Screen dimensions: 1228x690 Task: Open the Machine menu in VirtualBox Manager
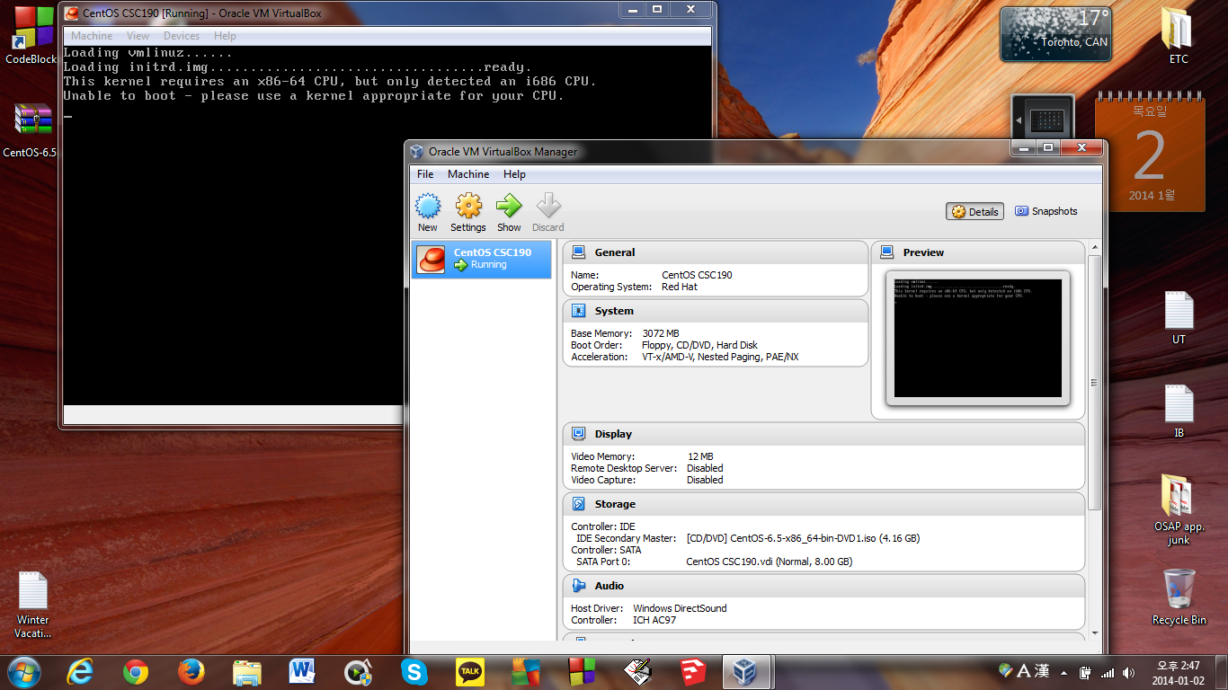(x=468, y=174)
